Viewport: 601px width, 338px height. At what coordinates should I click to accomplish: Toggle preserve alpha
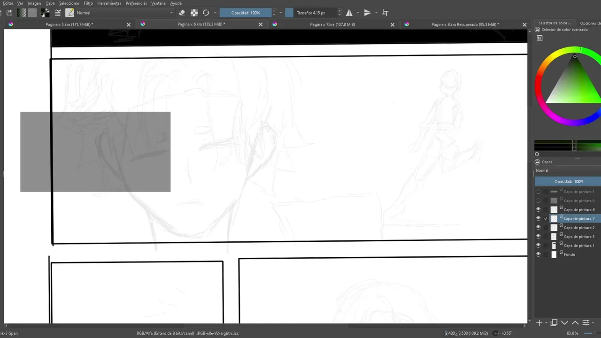[x=193, y=13]
